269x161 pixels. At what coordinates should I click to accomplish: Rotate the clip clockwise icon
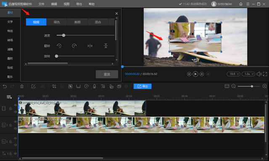point(74,46)
